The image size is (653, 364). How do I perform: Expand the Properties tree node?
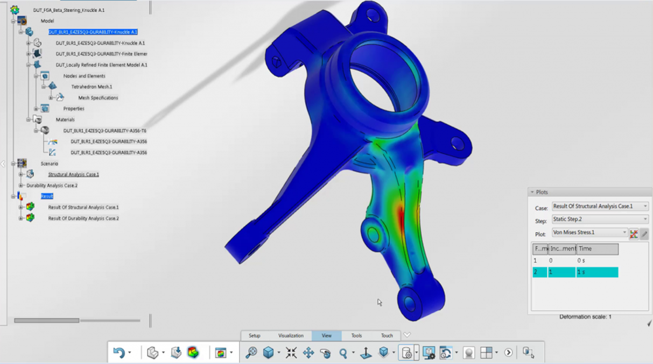coord(36,109)
